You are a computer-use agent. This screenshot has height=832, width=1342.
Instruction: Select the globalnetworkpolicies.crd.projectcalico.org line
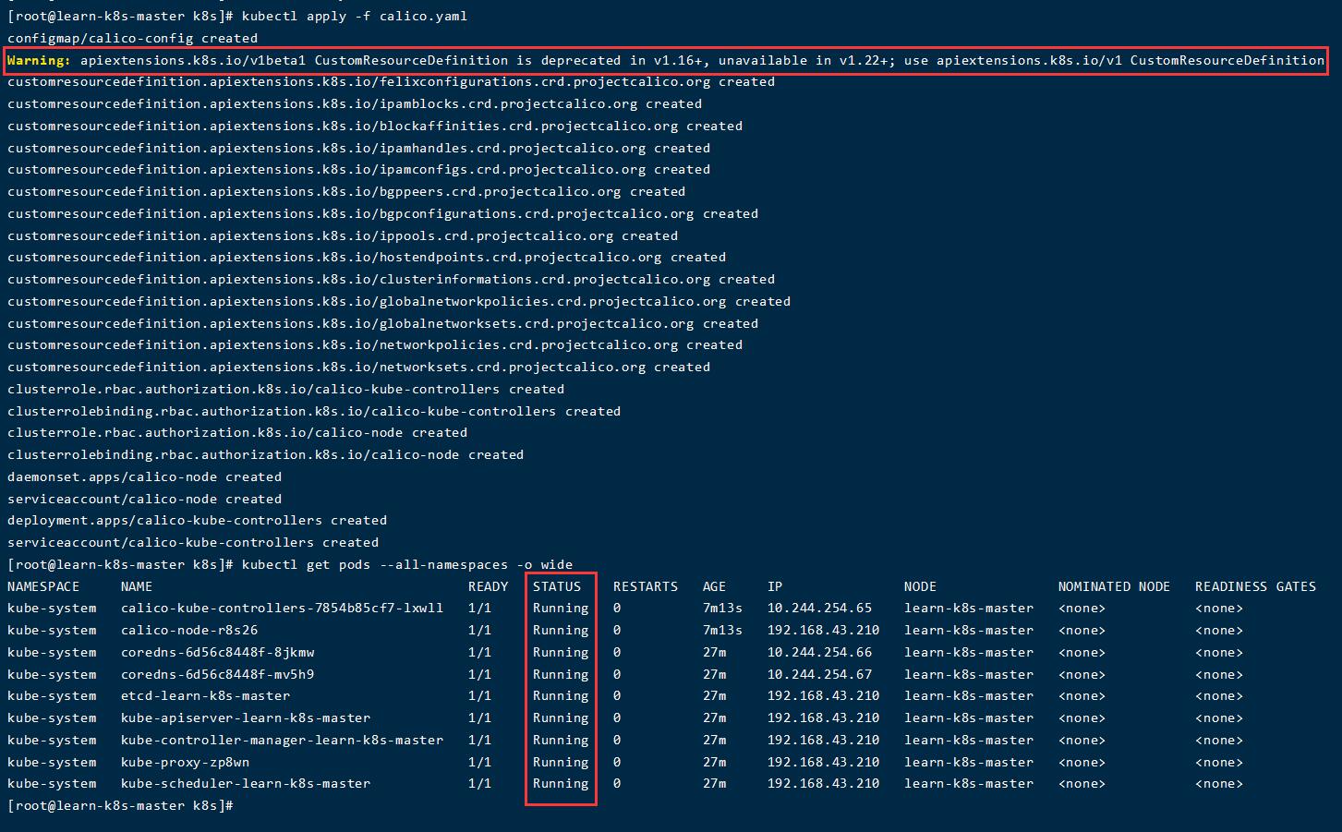pos(399,302)
